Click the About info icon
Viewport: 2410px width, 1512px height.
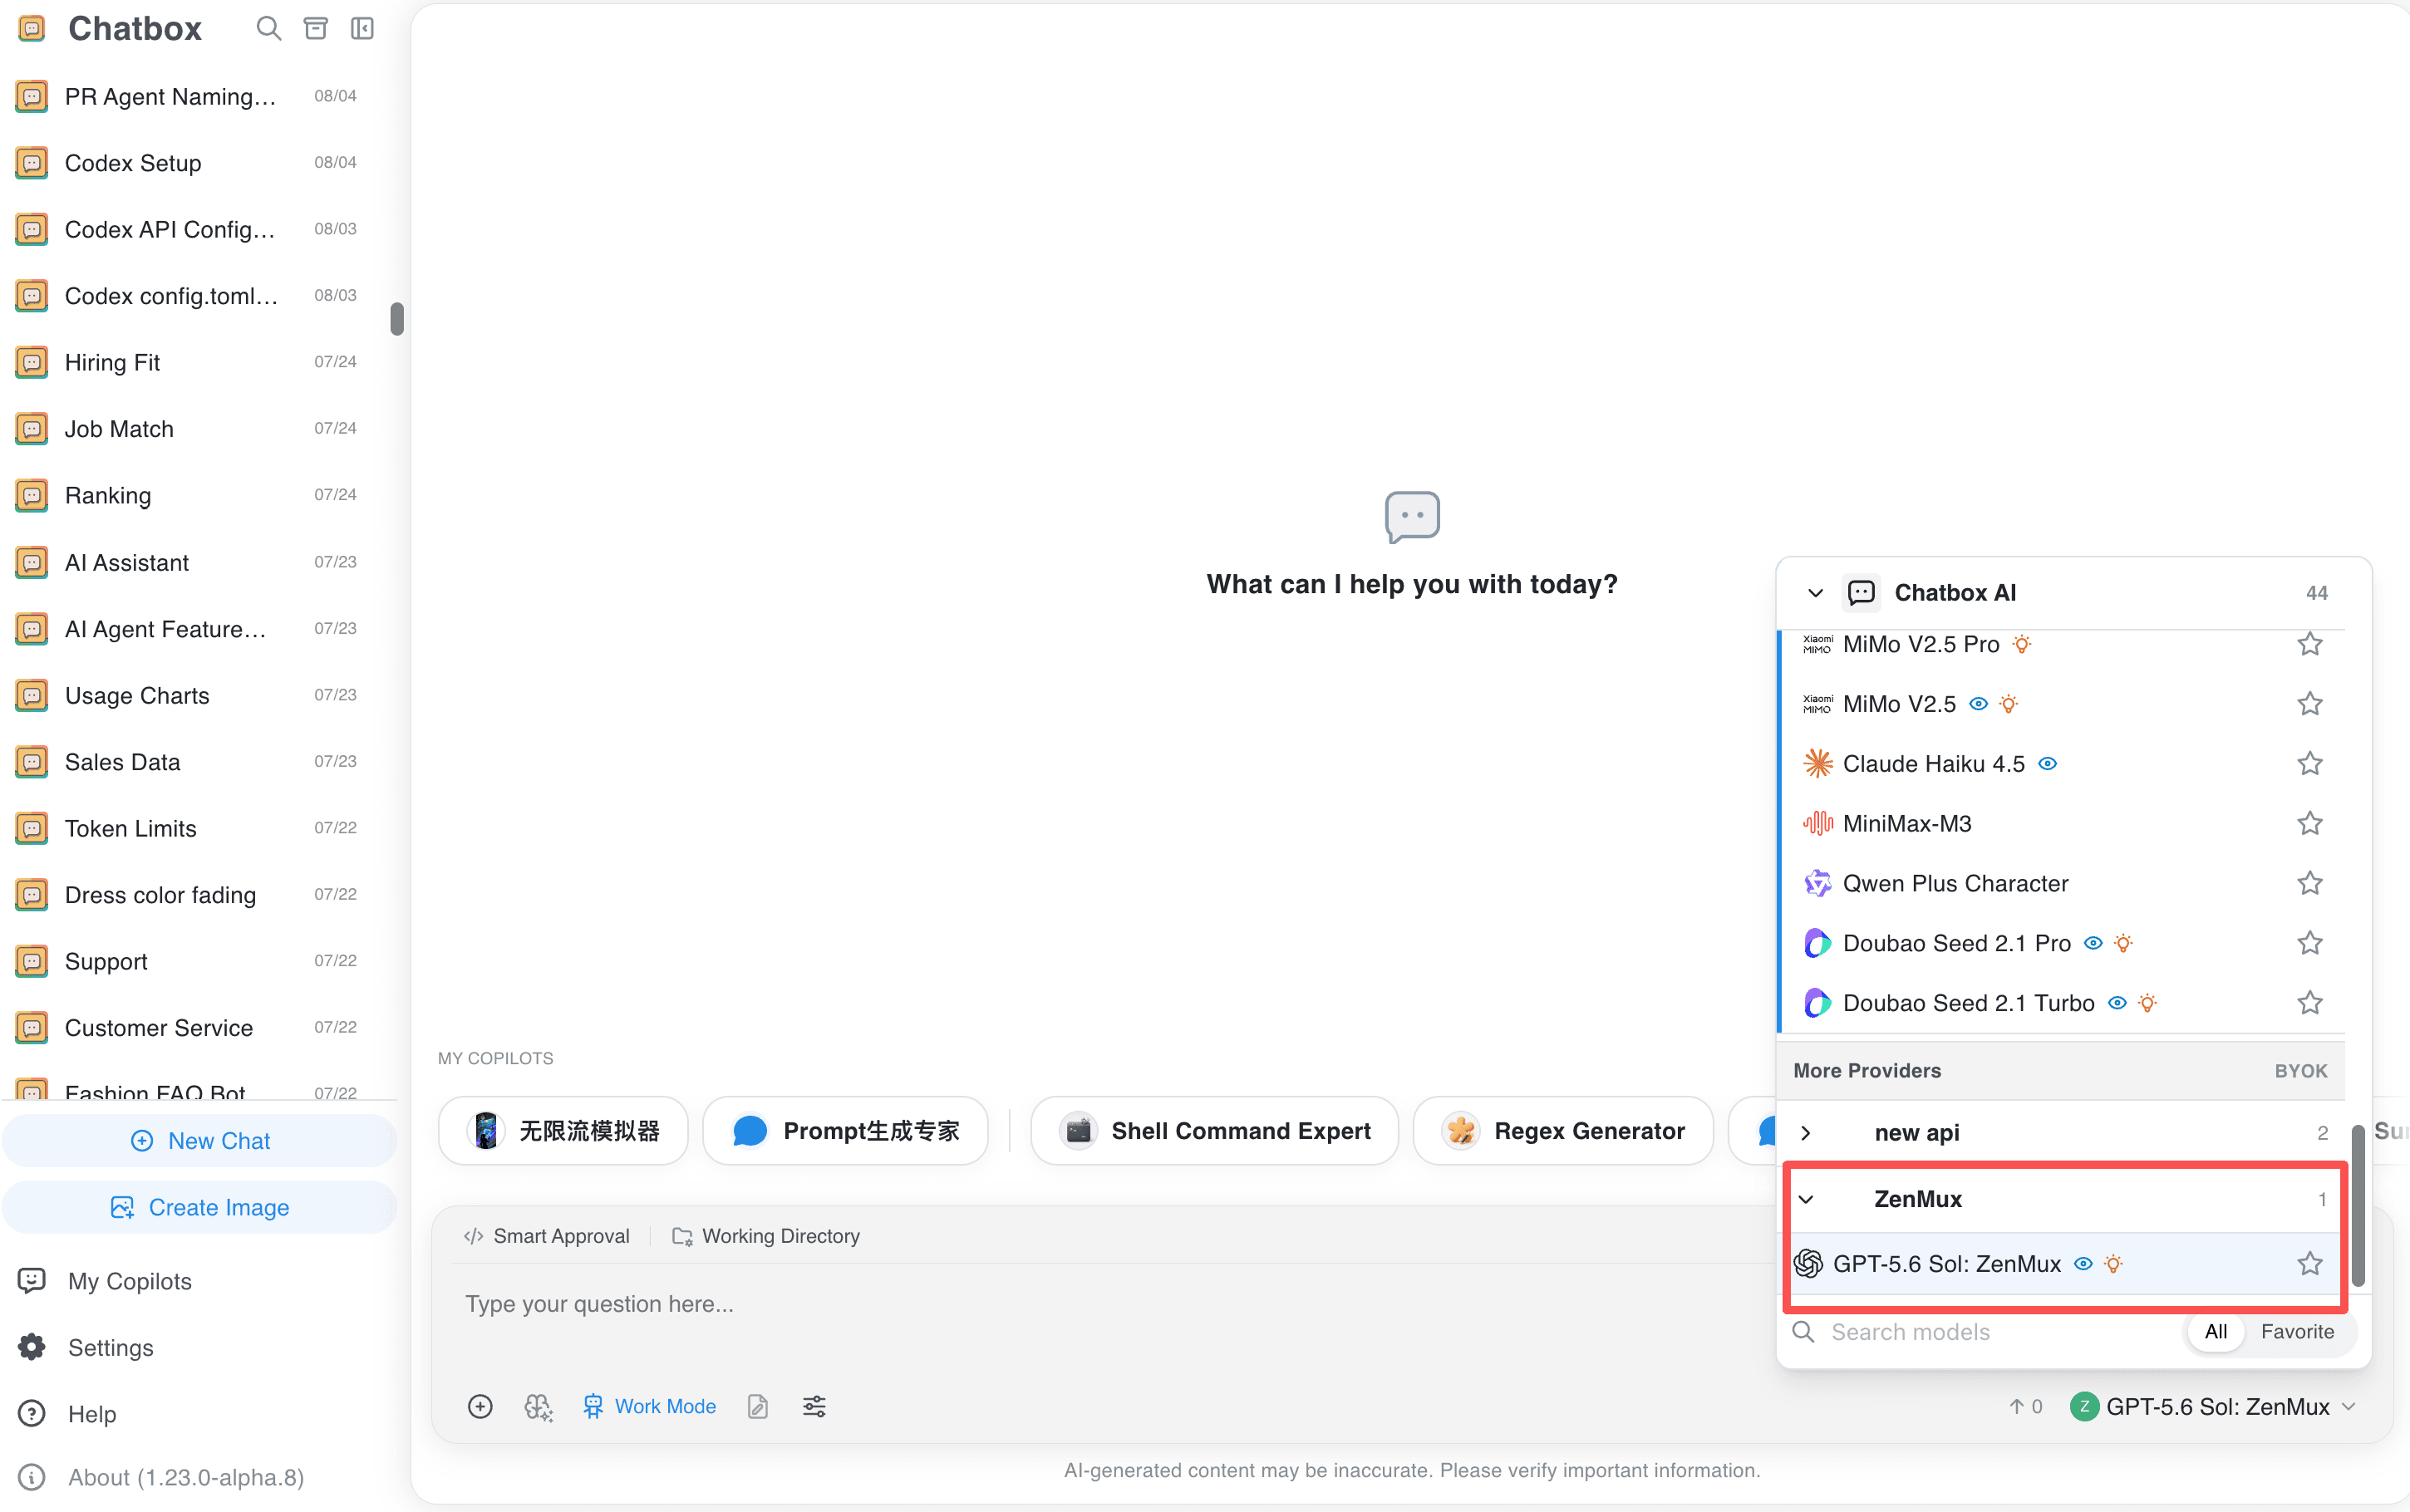pyautogui.click(x=32, y=1477)
